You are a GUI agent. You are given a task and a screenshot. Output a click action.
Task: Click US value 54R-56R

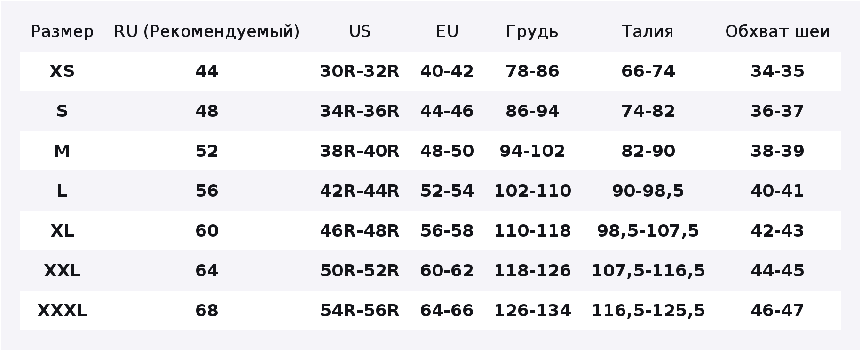click(x=360, y=311)
